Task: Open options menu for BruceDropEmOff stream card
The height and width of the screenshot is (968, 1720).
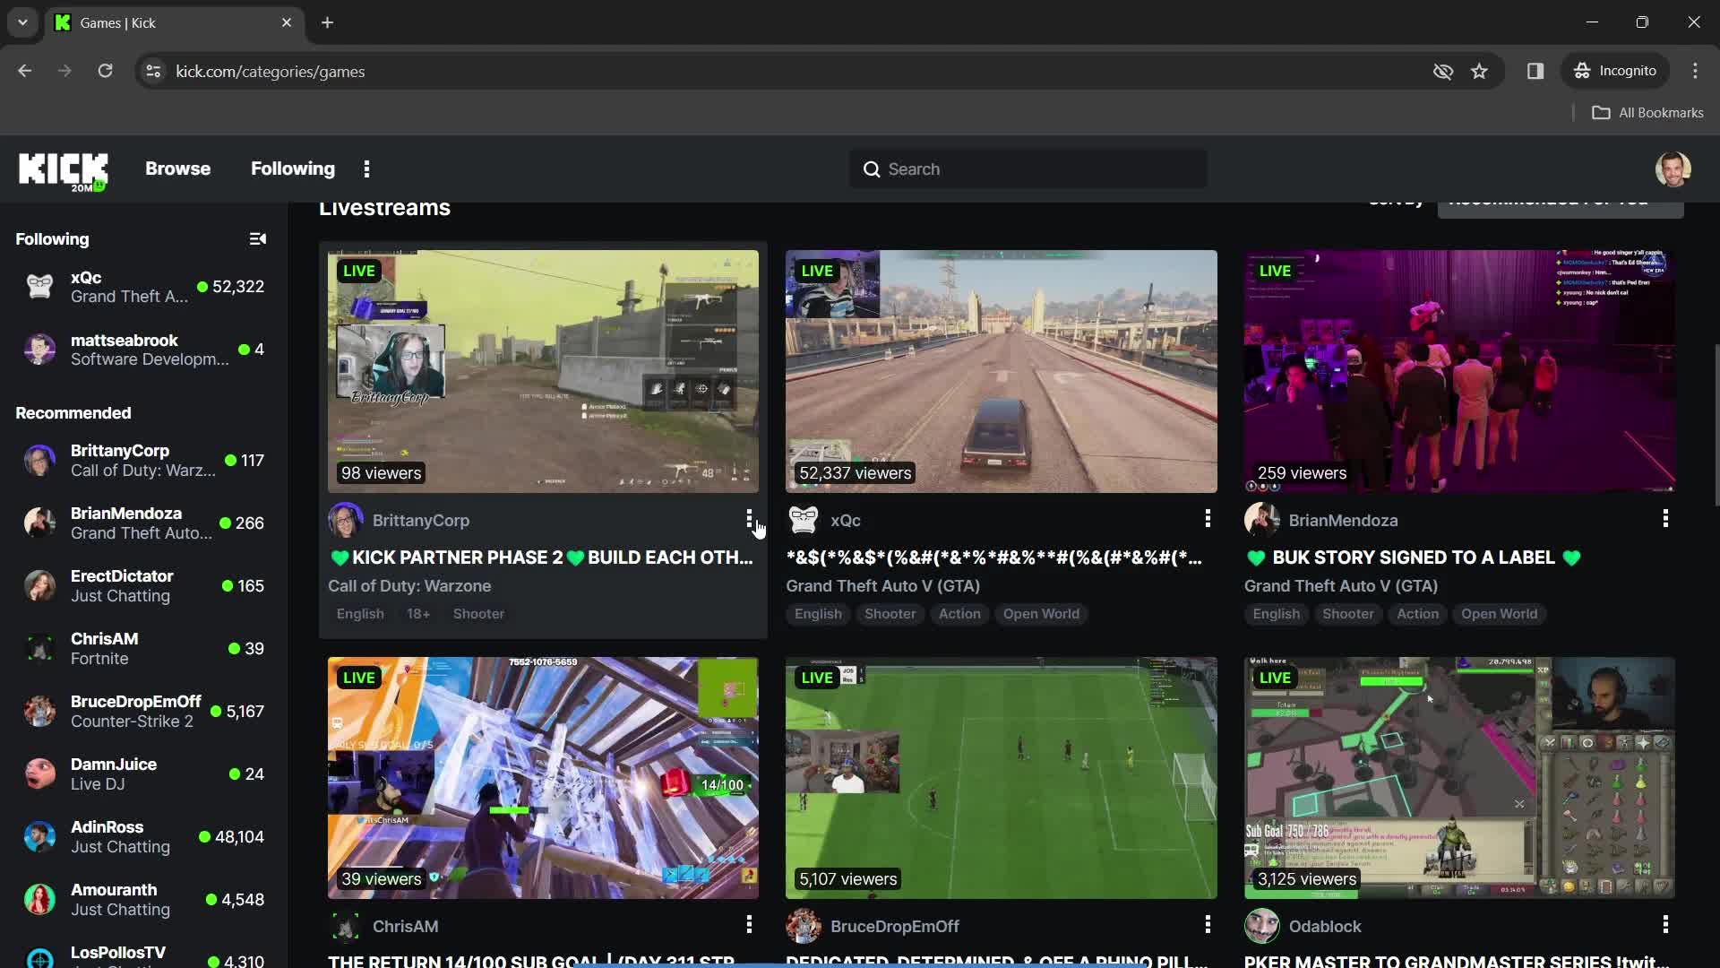Action: pos(1208,925)
